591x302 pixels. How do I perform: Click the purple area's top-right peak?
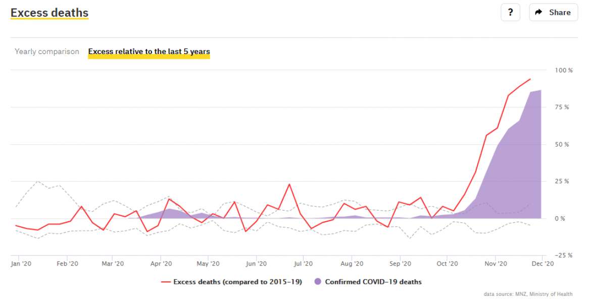(x=541, y=90)
